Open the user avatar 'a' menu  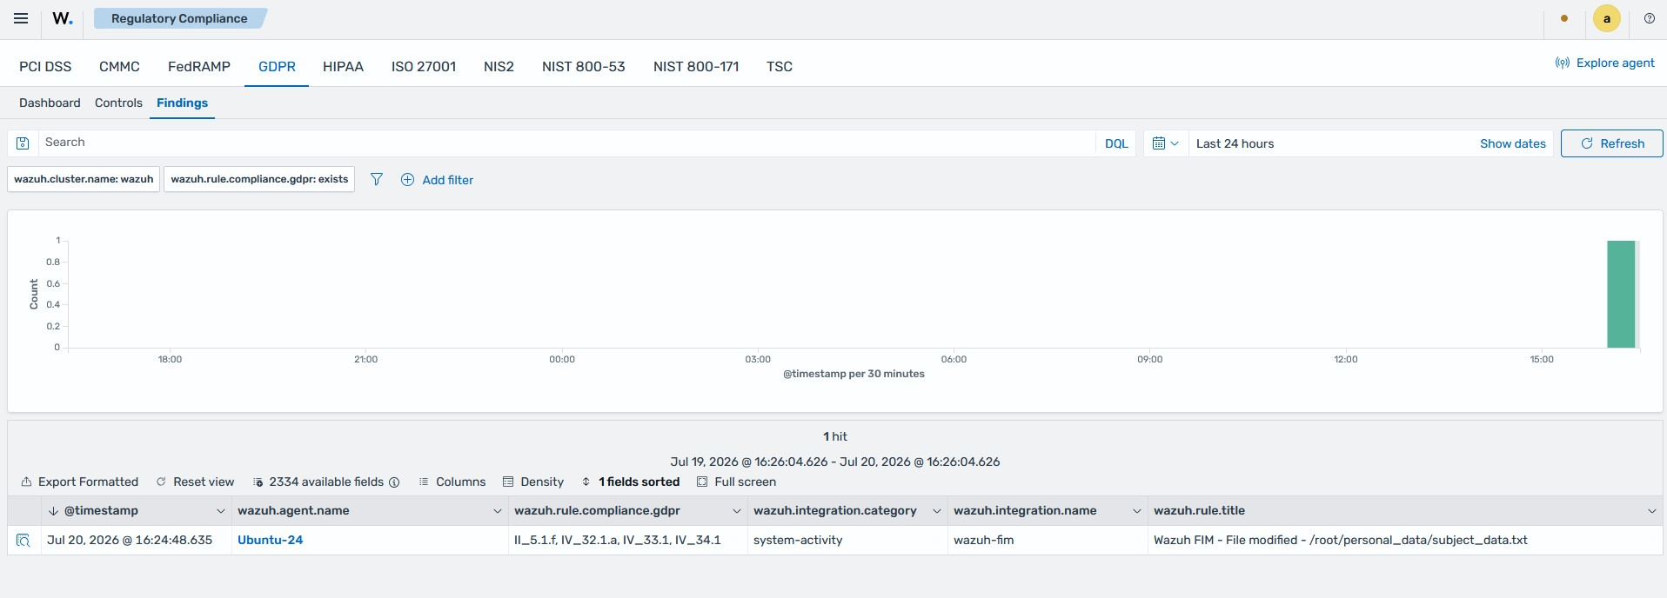click(1606, 18)
